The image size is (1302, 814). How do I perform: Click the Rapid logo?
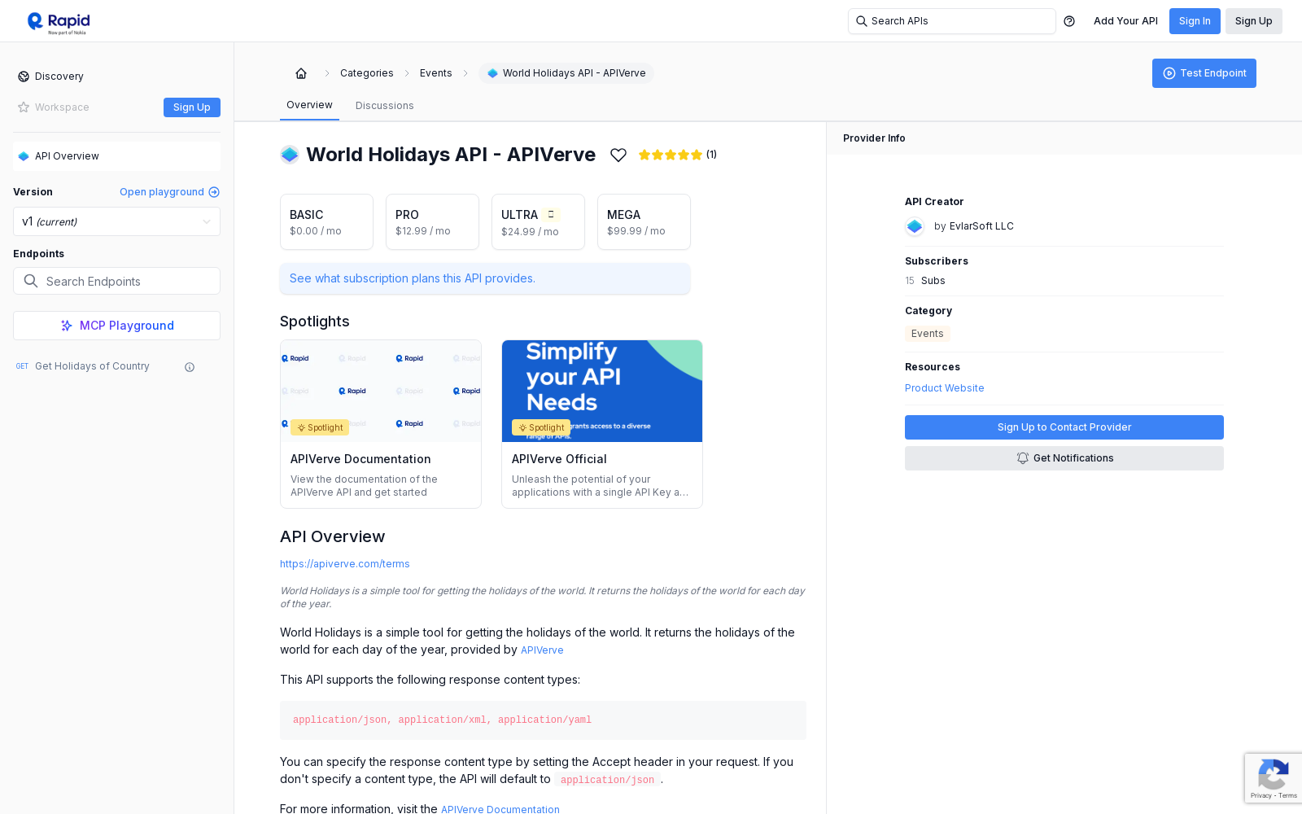tap(59, 23)
